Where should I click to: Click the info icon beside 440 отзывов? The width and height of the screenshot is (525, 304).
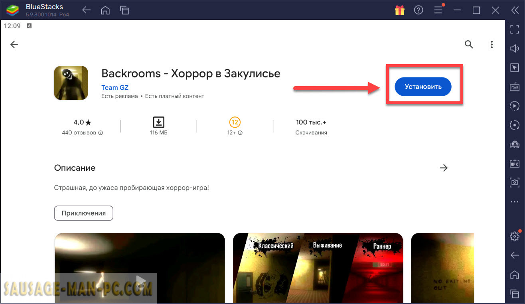101,133
